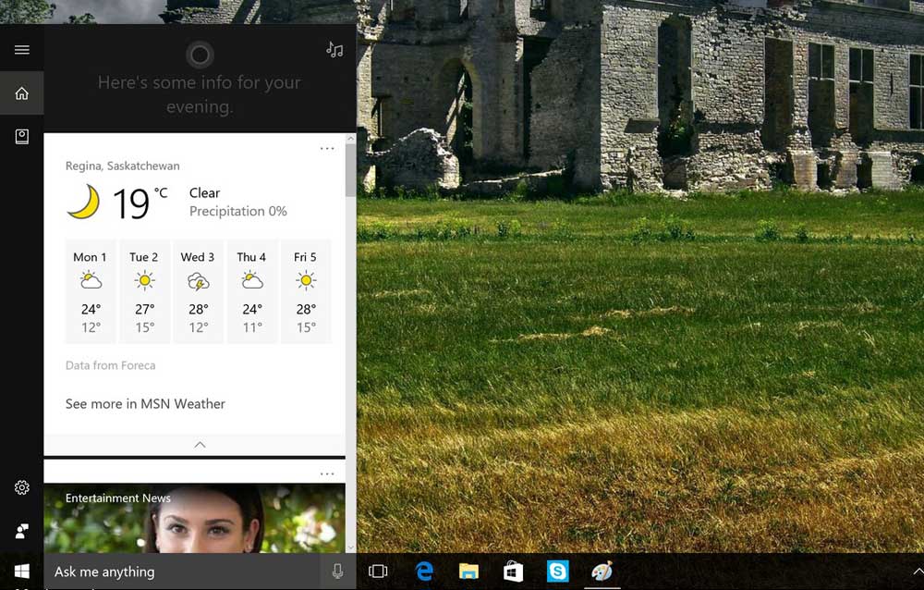Select Tue 2 forecast
This screenshot has height=590, width=924.
[144, 291]
